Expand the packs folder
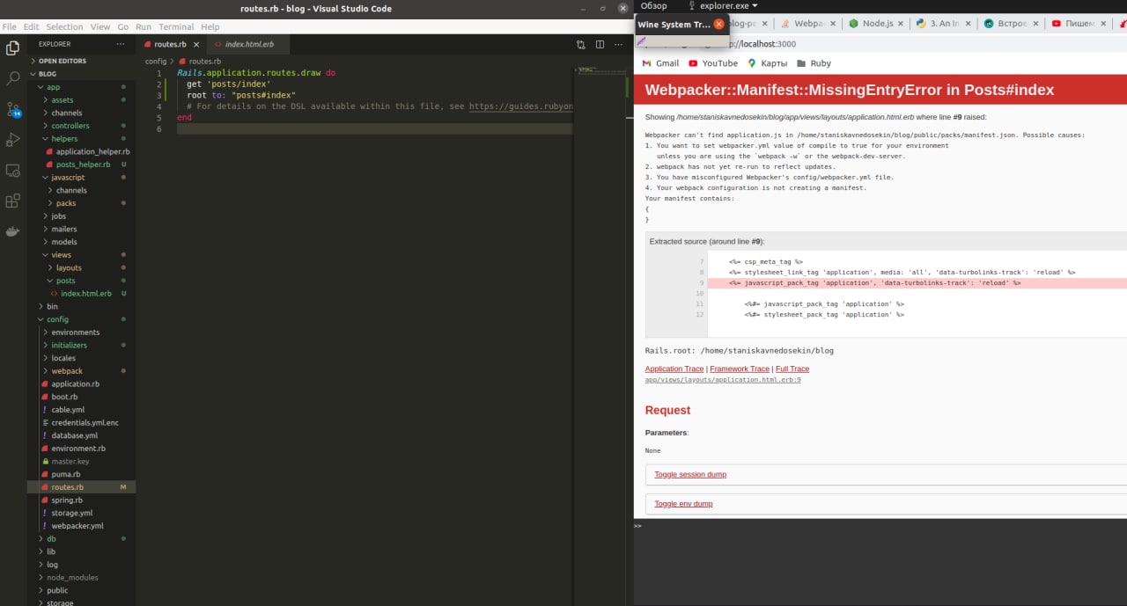Screen dimensions: 1127x606 (66, 203)
